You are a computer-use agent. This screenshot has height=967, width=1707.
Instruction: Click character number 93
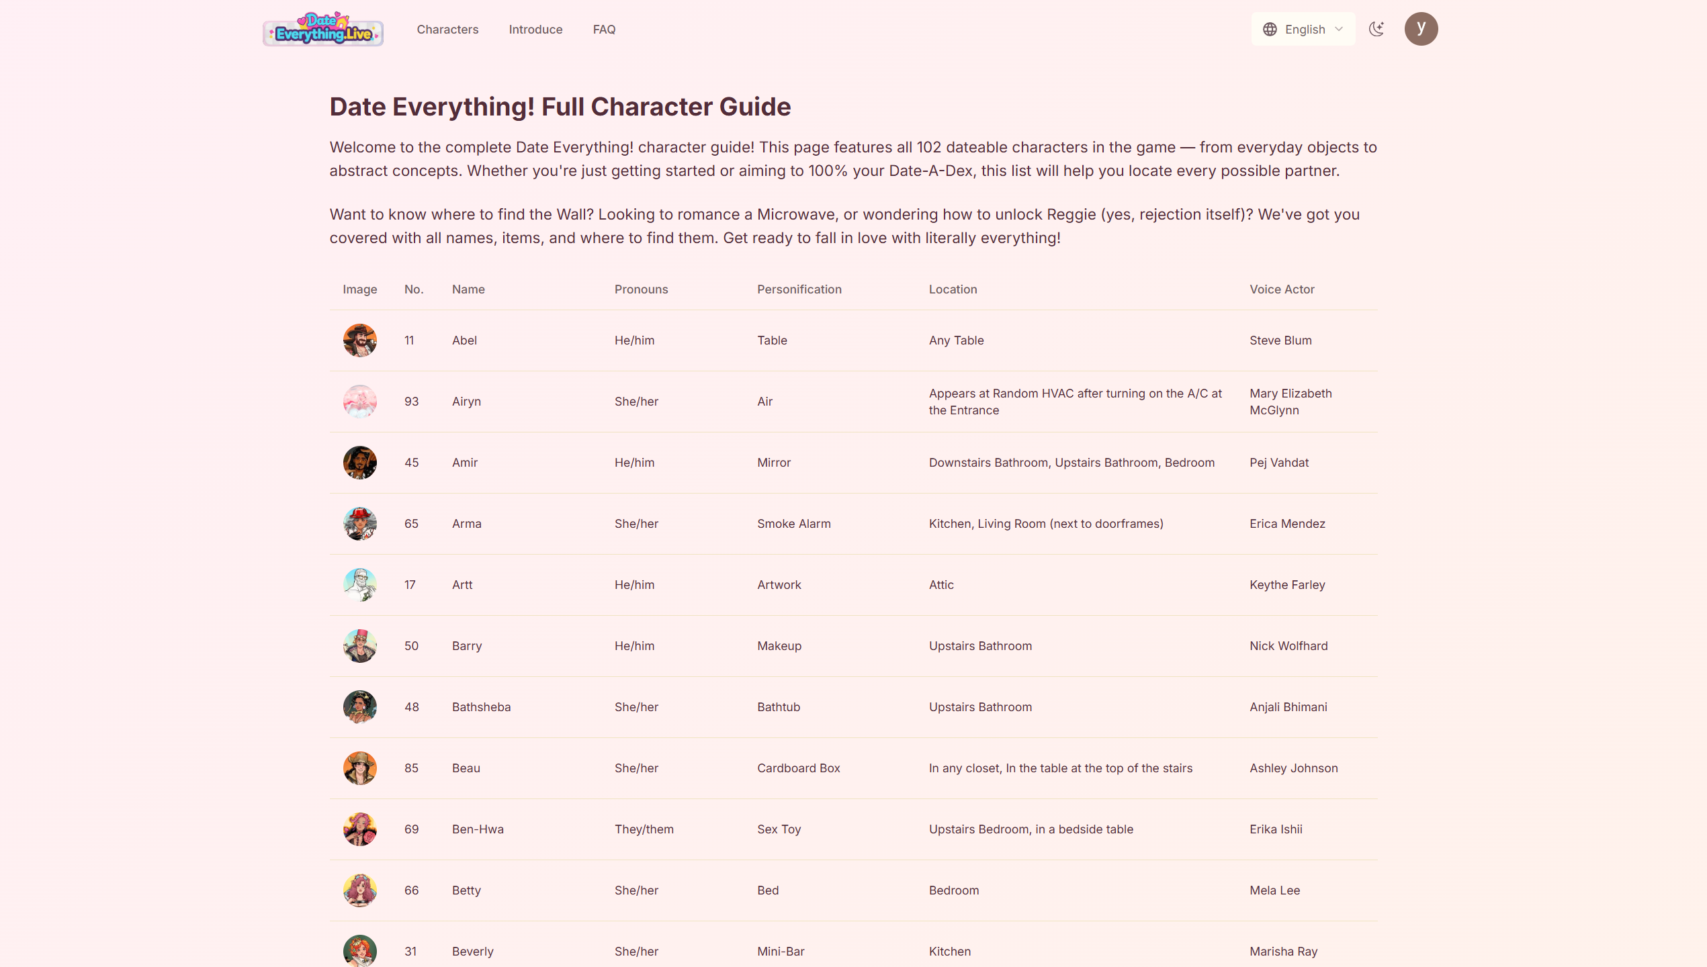coord(411,402)
